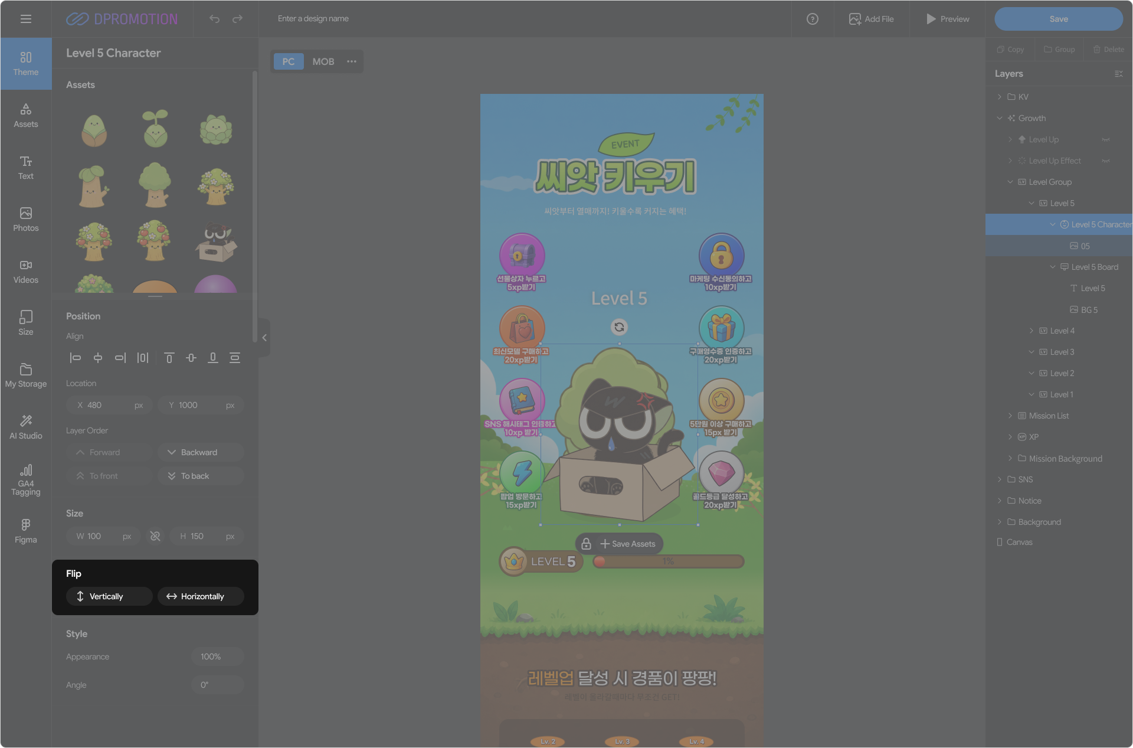1133x748 pixels.
Task: Collapse all layers with the Layers panel icon
Action: click(x=1118, y=74)
